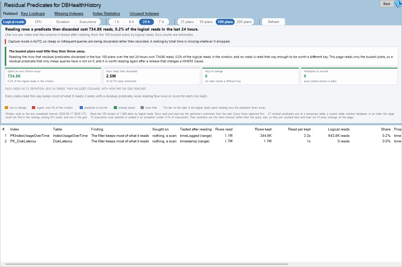
Task: Click the Refresh button
Action: [x=274, y=22]
